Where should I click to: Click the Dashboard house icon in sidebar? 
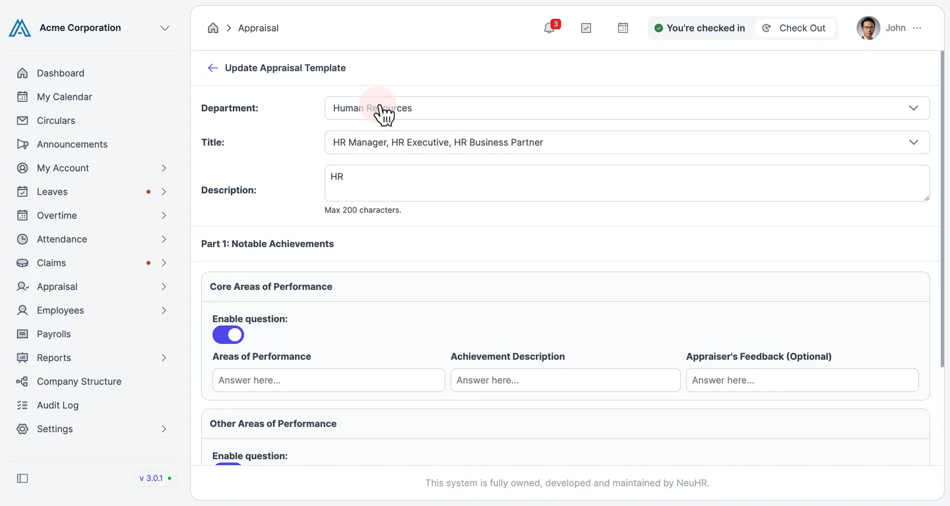22,73
